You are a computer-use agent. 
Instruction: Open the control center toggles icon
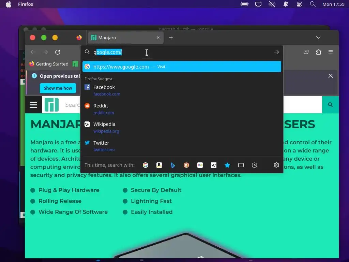(x=299, y=4)
